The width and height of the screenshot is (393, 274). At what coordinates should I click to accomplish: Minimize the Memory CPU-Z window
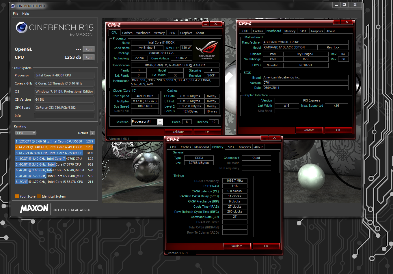click(264, 138)
